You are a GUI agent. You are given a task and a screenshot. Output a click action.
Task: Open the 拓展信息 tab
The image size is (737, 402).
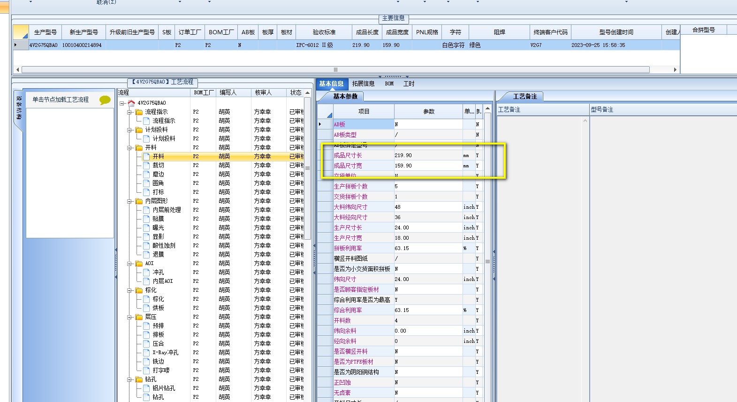(x=364, y=83)
